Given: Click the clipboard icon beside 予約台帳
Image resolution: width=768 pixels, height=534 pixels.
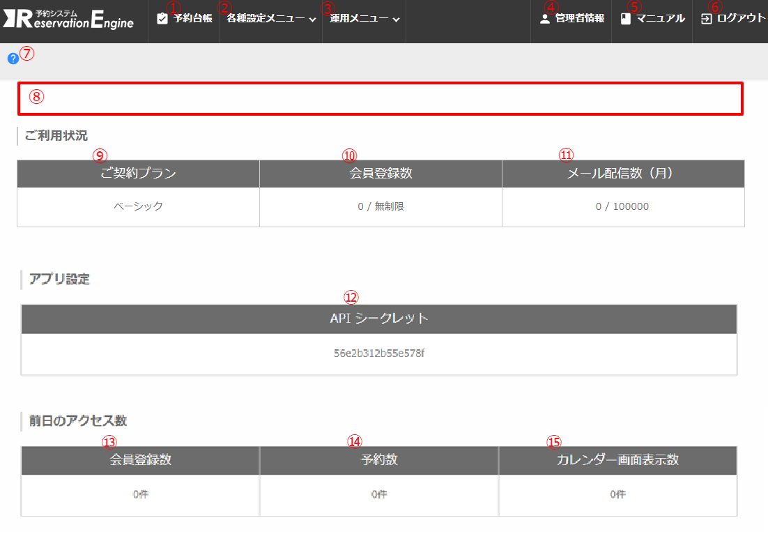Looking at the screenshot, I should click(x=162, y=19).
